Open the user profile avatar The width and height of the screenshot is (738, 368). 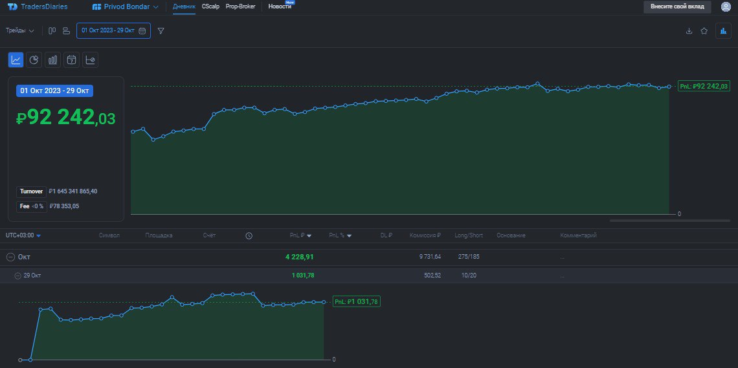pos(725,6)
